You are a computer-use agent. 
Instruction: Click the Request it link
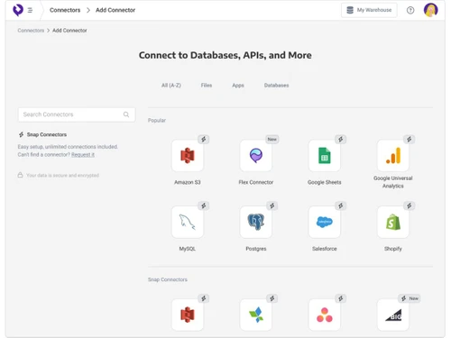coord(83,155)
